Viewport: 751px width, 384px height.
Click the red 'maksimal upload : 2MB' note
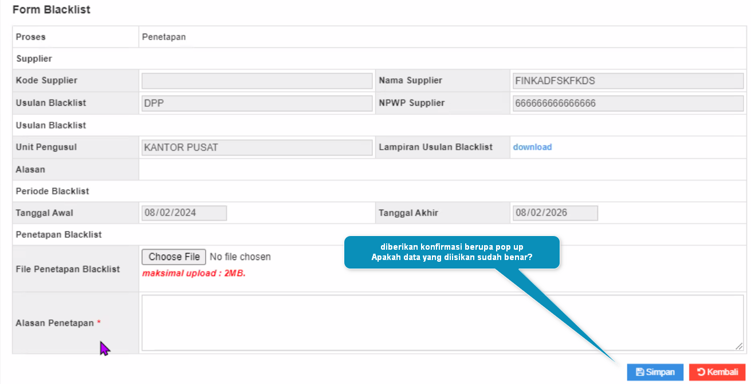[194, 273]
